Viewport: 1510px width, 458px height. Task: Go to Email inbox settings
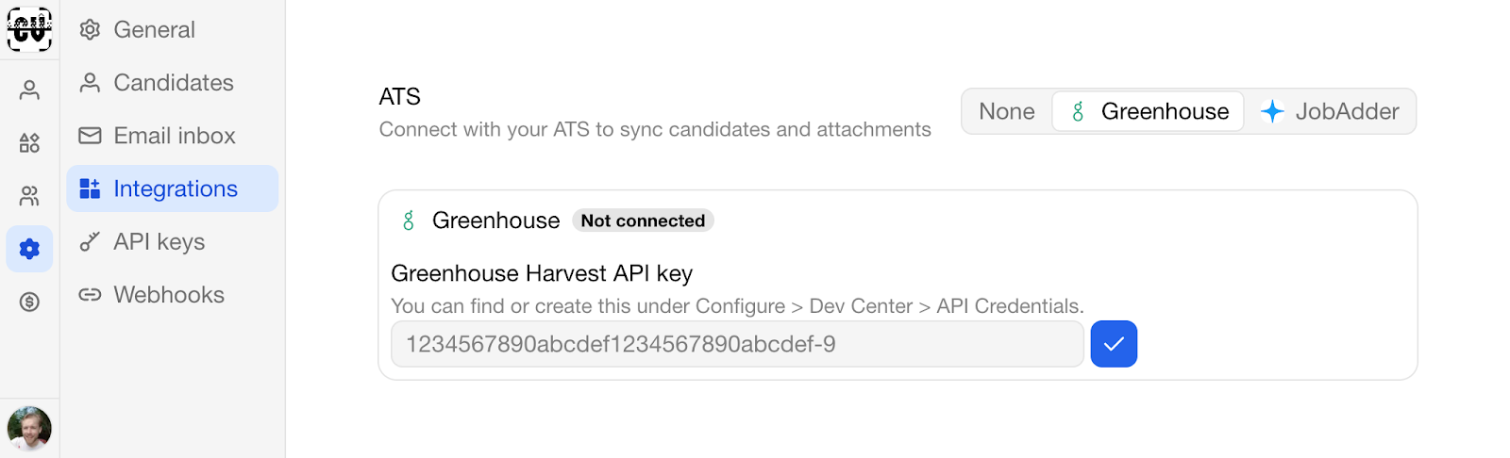pos(173,136)
